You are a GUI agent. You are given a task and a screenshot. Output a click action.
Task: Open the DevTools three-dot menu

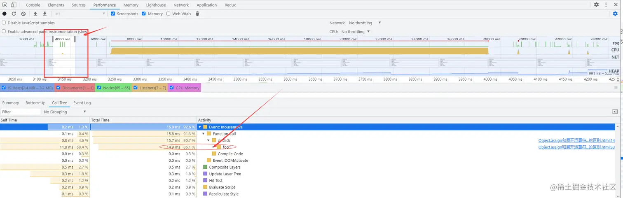605,5
